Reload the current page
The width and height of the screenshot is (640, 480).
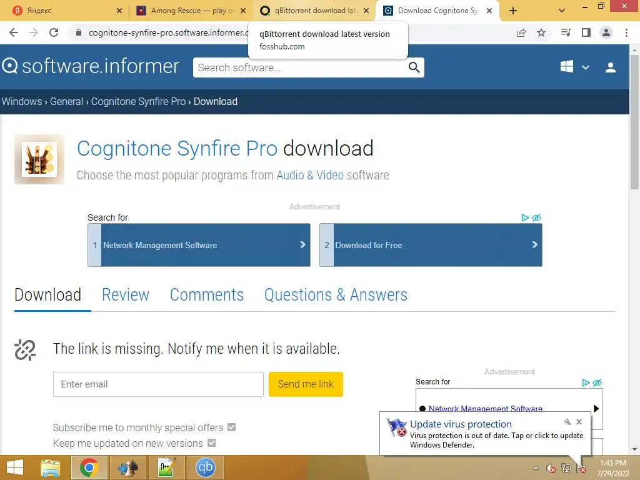(54, 32)
